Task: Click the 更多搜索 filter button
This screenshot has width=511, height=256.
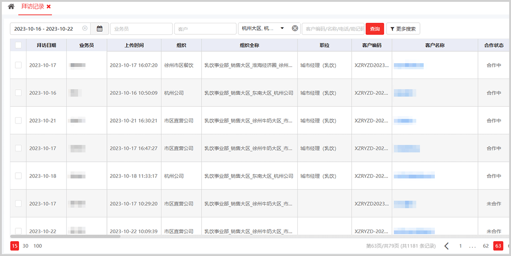Action: pos(403,29)
